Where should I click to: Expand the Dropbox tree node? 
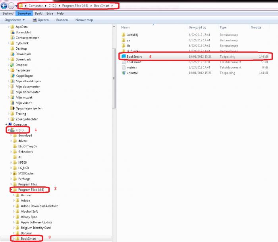pyautogui.click(x=8, y=65)
